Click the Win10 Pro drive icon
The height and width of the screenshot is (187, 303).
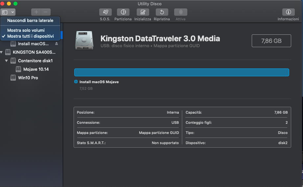(13, 78)
